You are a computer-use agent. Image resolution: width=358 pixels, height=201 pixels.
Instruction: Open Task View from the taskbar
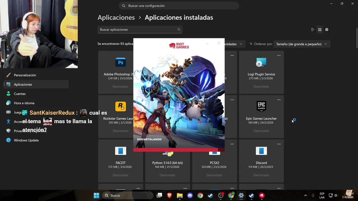(159, 195)
